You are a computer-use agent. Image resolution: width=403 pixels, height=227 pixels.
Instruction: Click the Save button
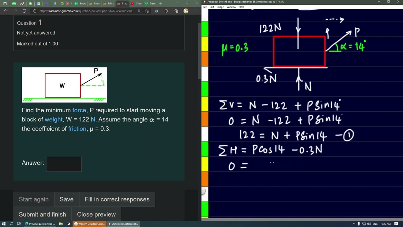(66, 199)
